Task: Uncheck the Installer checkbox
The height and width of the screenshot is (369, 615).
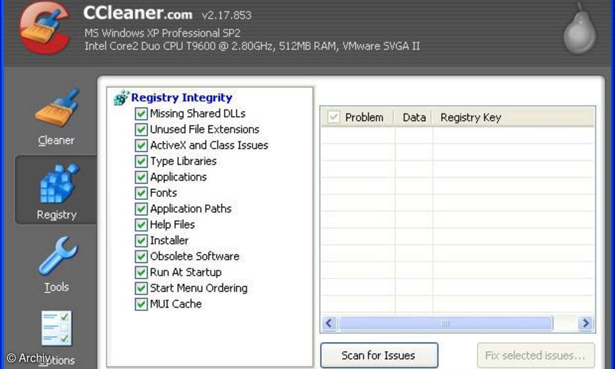Action: 141,240
